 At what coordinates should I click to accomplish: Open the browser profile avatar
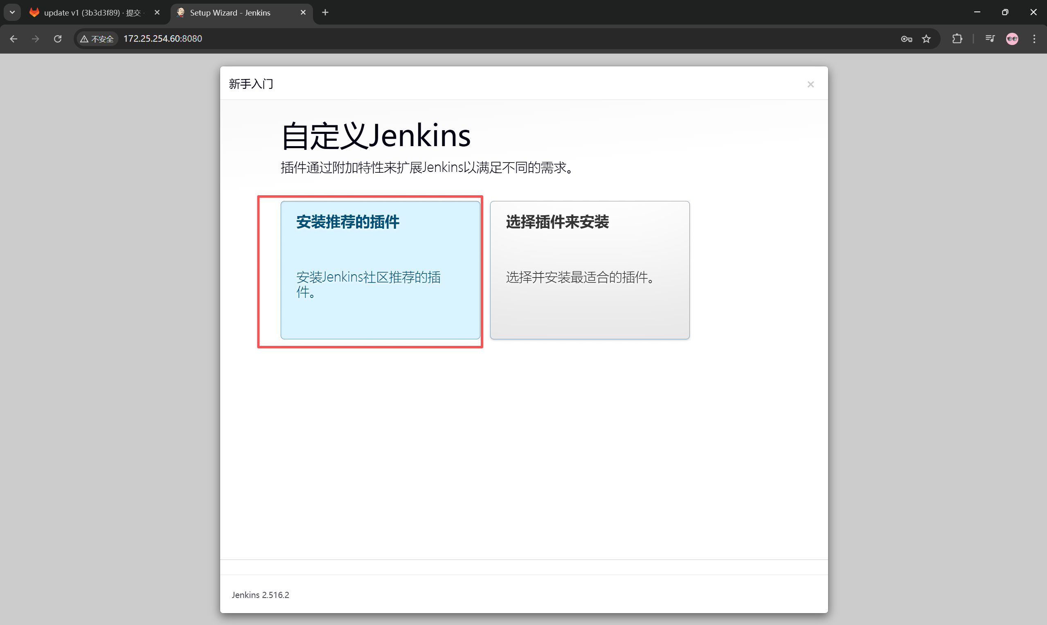pos(1012,39)
